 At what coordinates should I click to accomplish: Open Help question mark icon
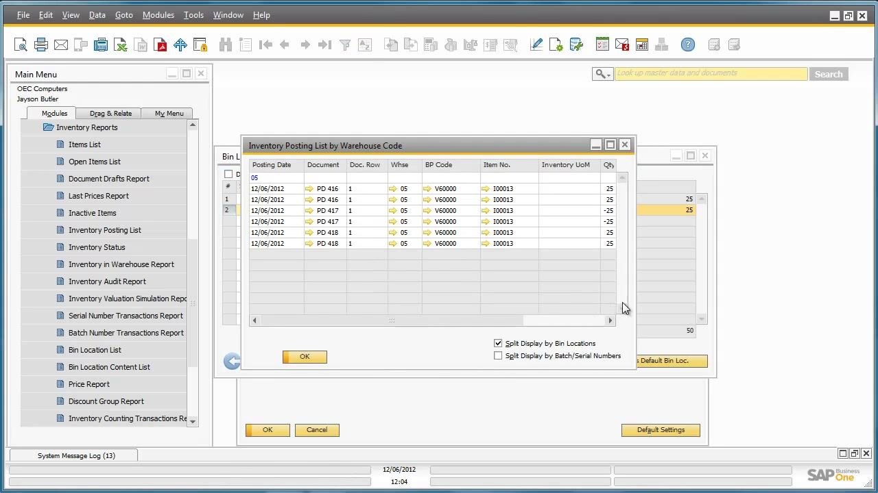point(688,45)
